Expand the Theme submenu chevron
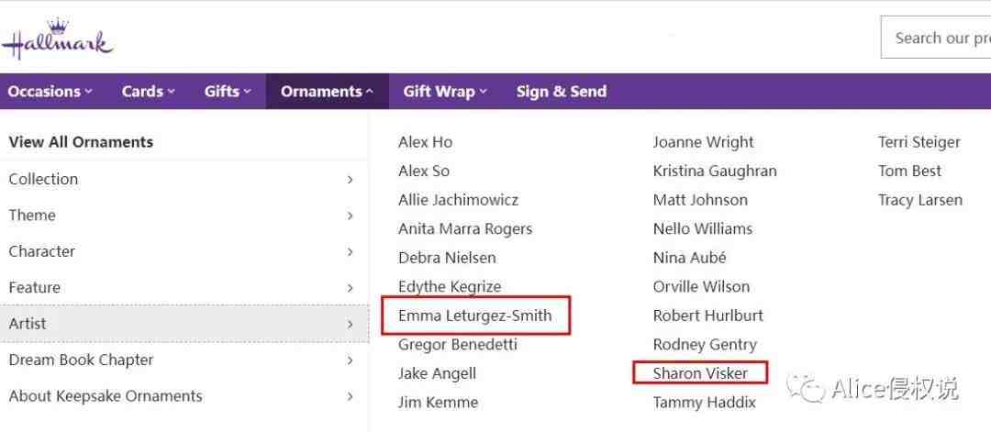The image size is (991, 432). pyautogui.click(x=351, y=216)
